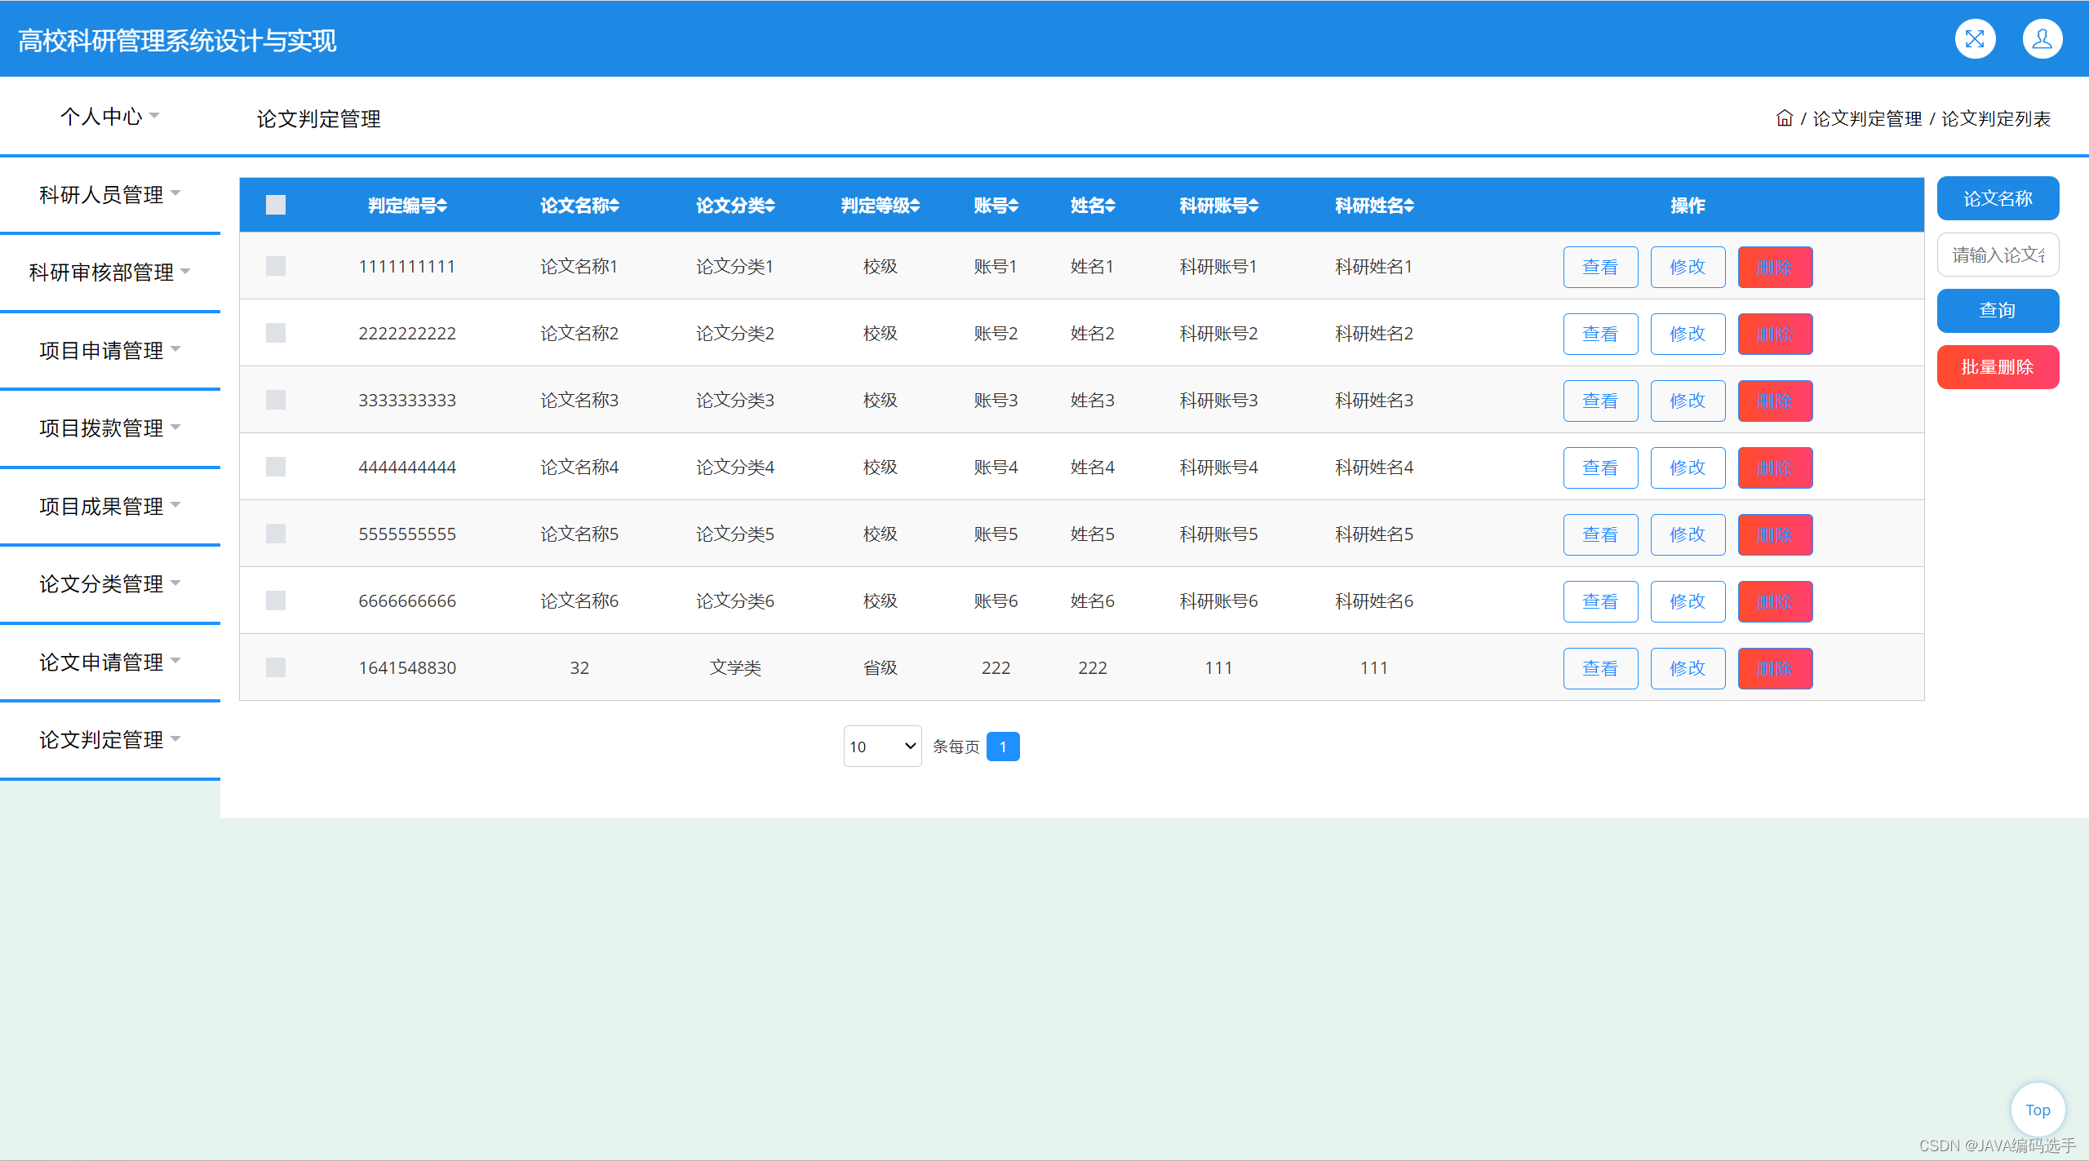This screenshot has width=2089, height=1161.
Task: Open the user profile avatar icon
Action: tap(2042, 39)
